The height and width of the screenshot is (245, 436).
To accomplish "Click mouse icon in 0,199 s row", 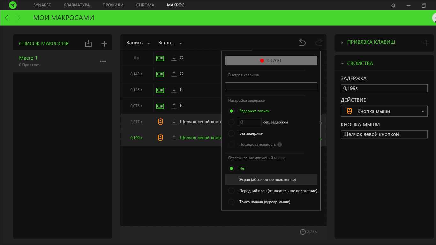I will [160, 137].
